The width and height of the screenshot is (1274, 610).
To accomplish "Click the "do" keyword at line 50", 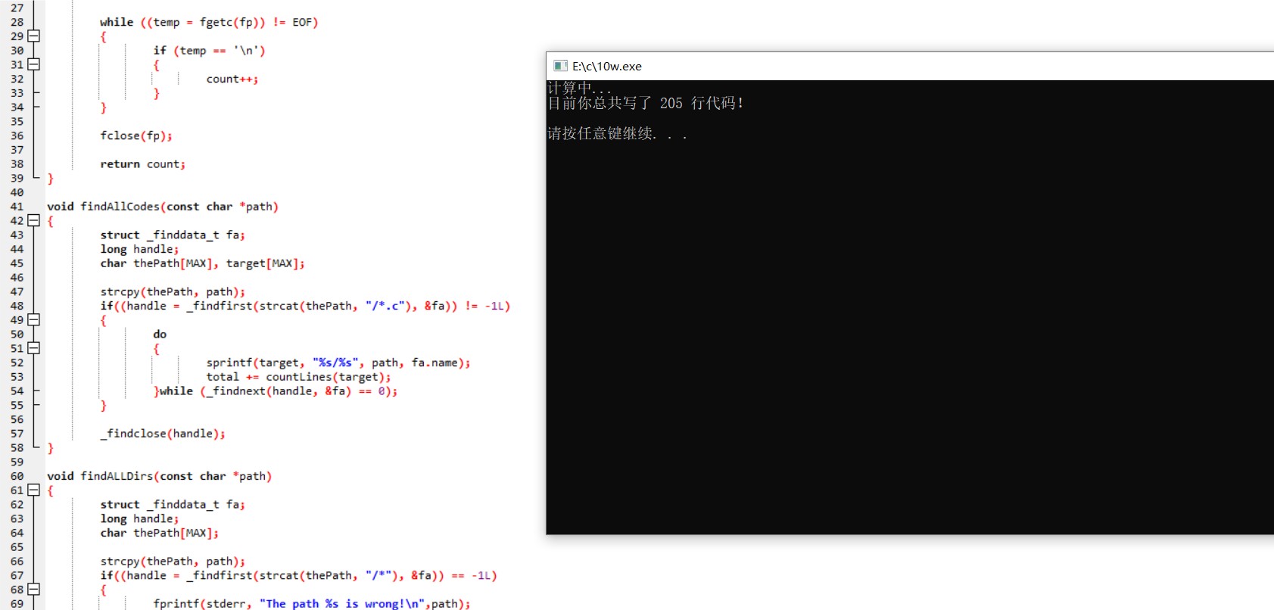I will [x=160, y=334].
